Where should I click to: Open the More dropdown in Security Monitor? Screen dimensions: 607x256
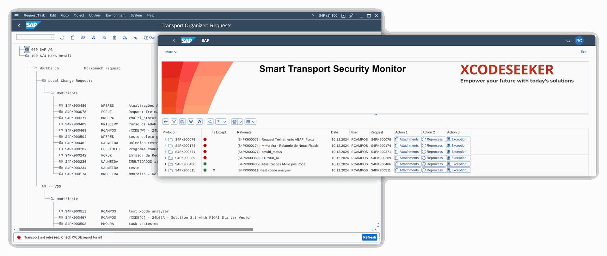[x=171, y=52]
